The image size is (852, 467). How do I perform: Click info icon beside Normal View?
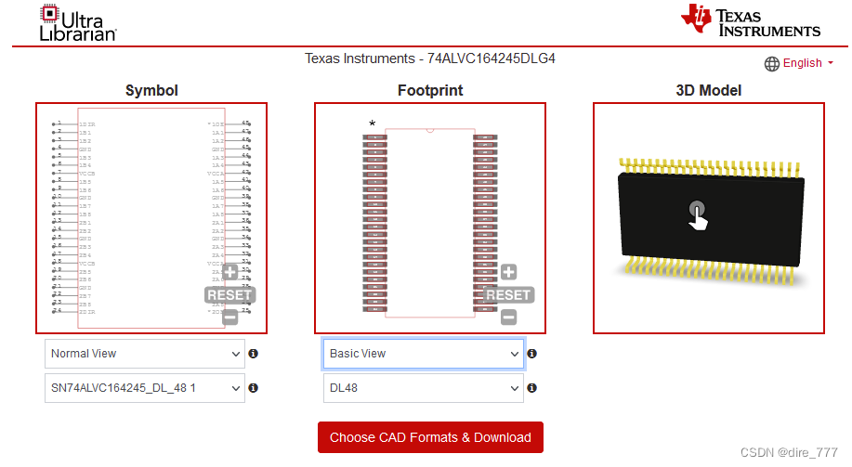(x=254, y=354)
